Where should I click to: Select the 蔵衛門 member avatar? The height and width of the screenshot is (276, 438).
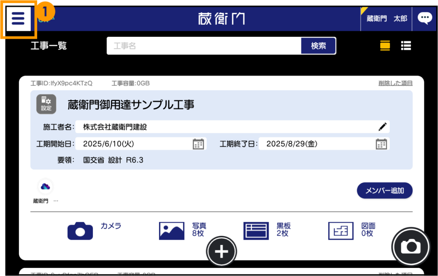coord(45,186)
